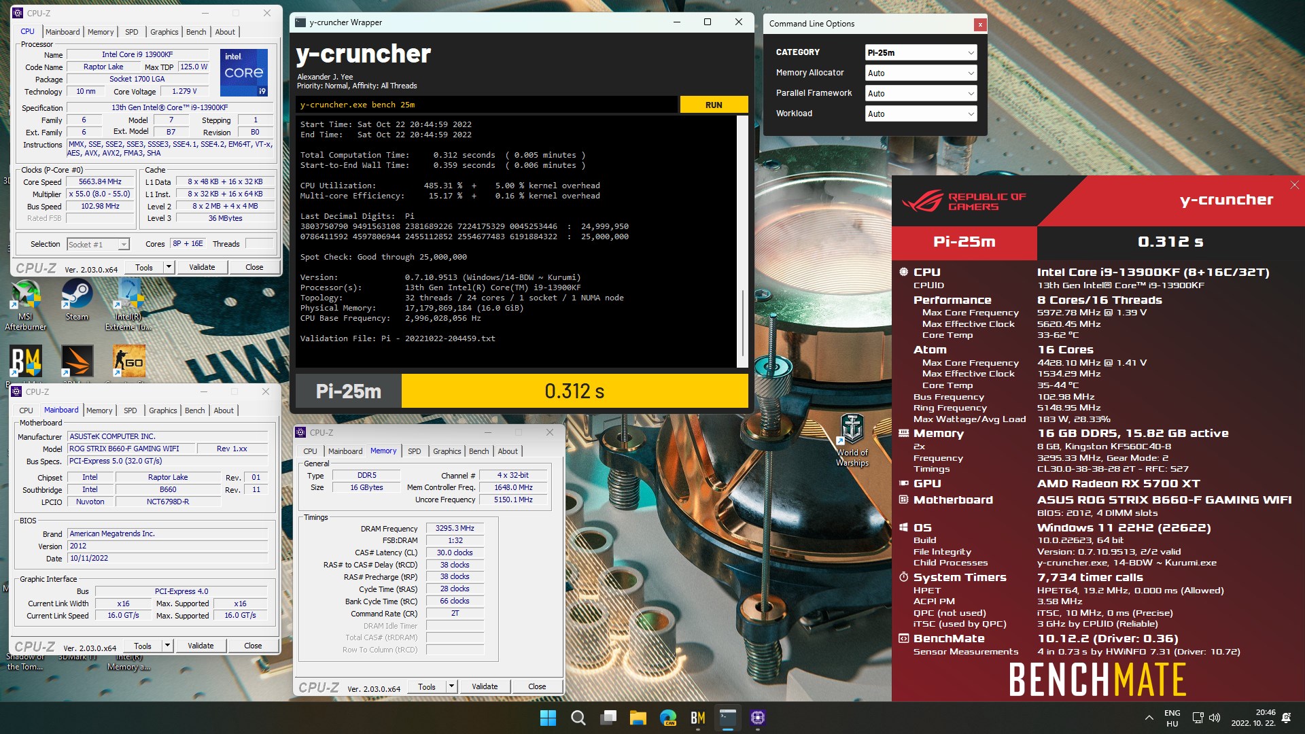
Task: Open File Explorer from taskbar
Action: coord(638,718)
